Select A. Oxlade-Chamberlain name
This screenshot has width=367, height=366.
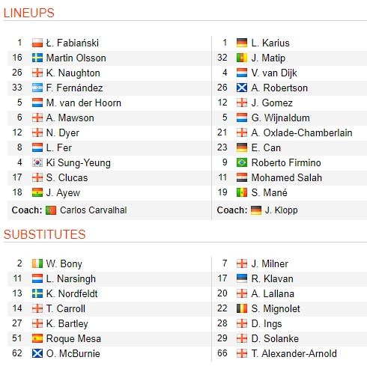[302, 133]
